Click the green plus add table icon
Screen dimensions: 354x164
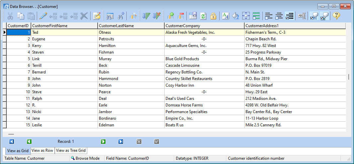tap(171, 16)
